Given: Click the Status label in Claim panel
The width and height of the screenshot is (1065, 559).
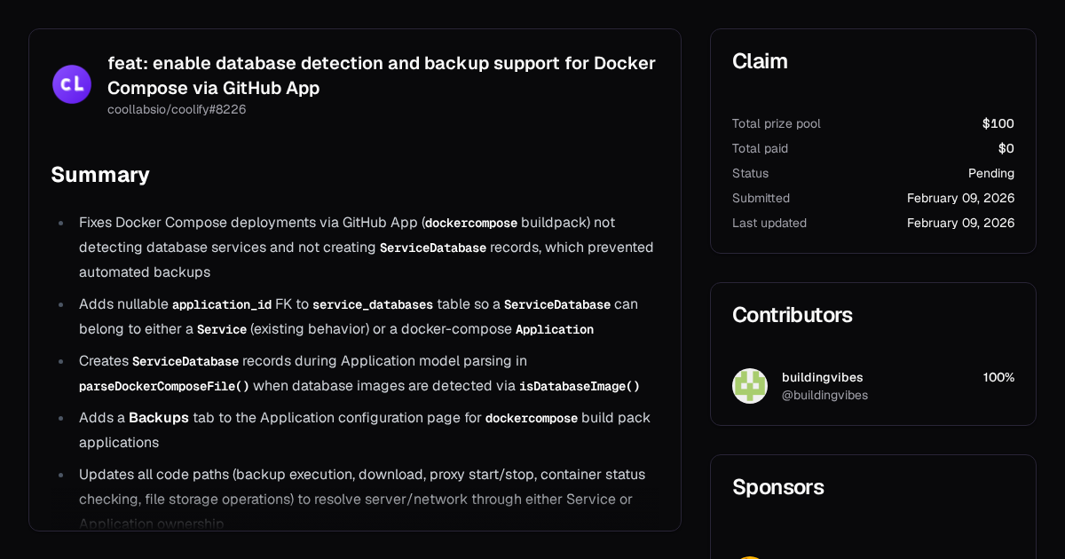Looking at the screenshot, I should (x=751, y=173).
